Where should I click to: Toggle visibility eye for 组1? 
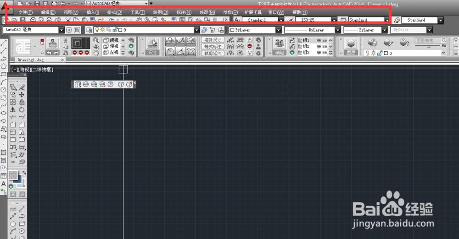319,40
